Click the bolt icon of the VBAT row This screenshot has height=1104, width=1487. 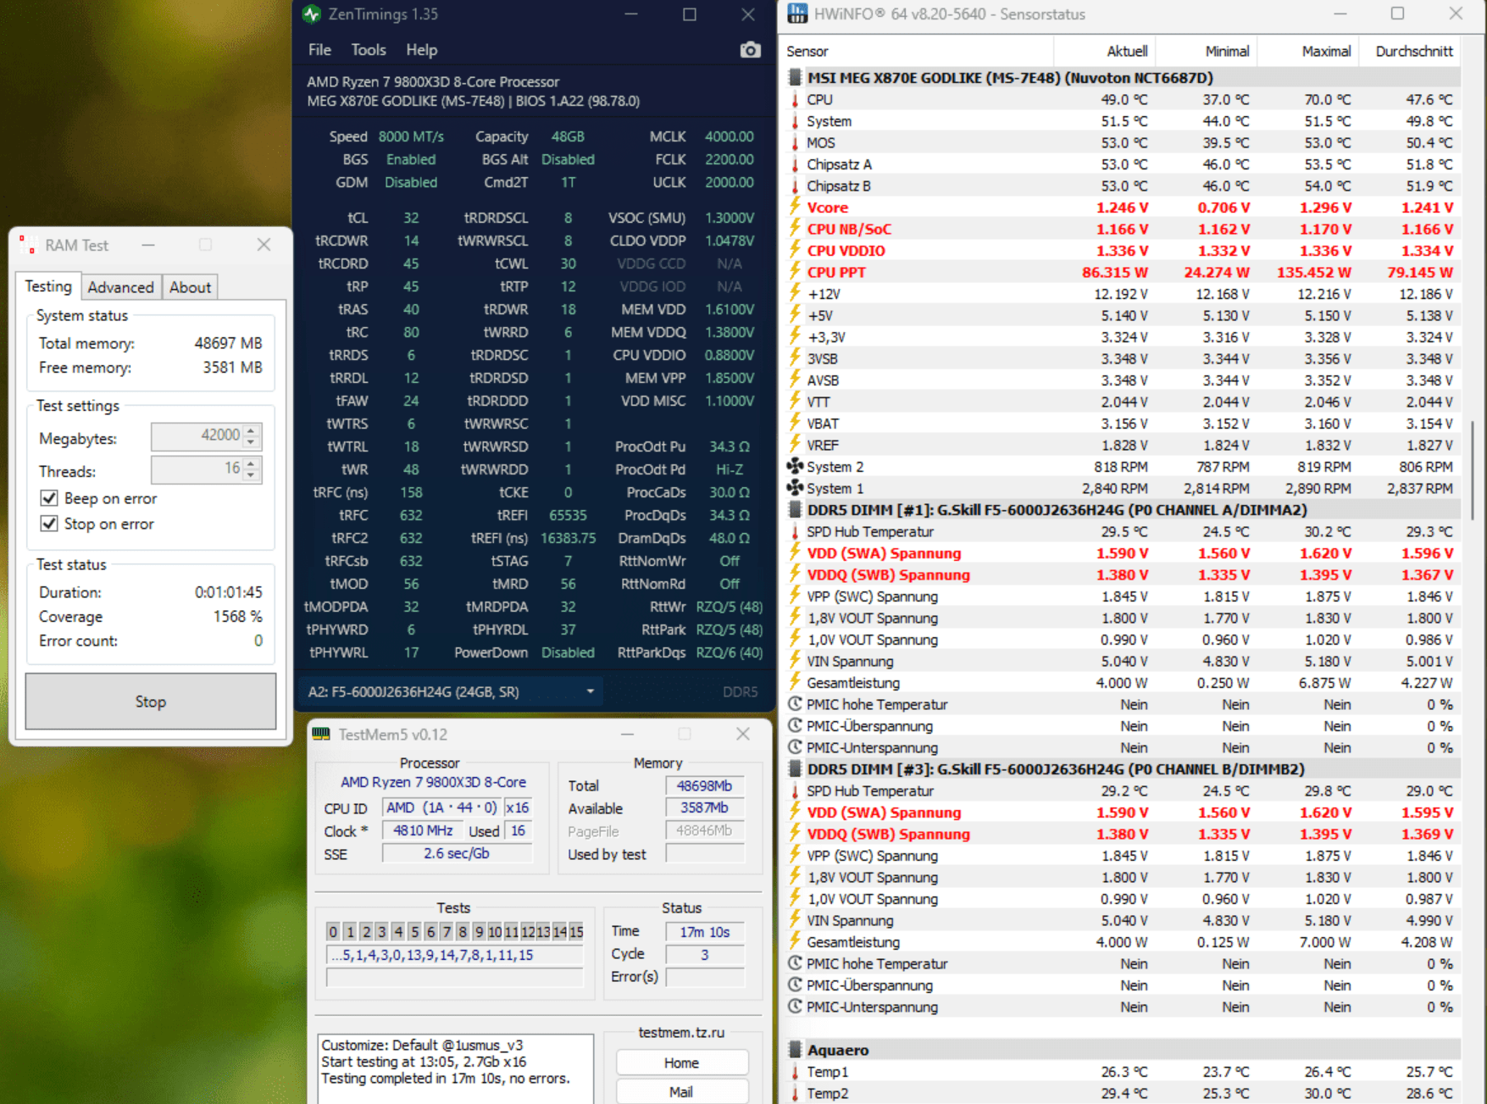click(795, 424)
